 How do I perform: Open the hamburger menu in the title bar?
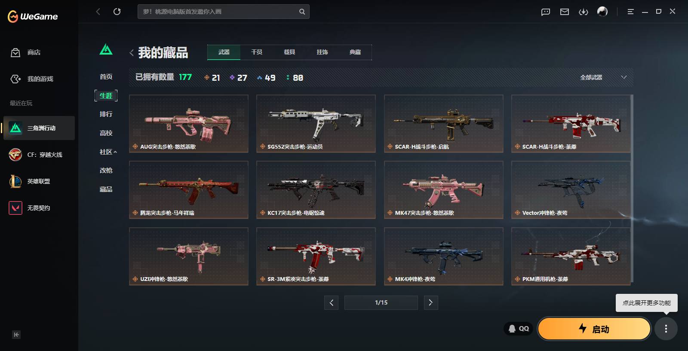coord(630,12)
